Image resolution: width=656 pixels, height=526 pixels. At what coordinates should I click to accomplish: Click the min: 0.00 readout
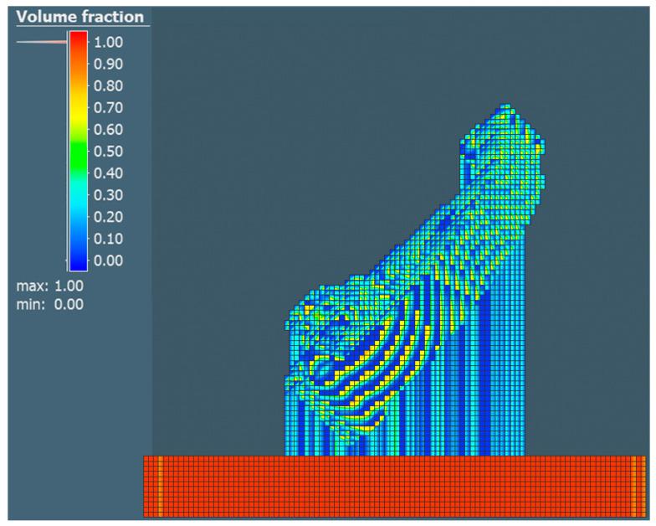tap(50, 304)
